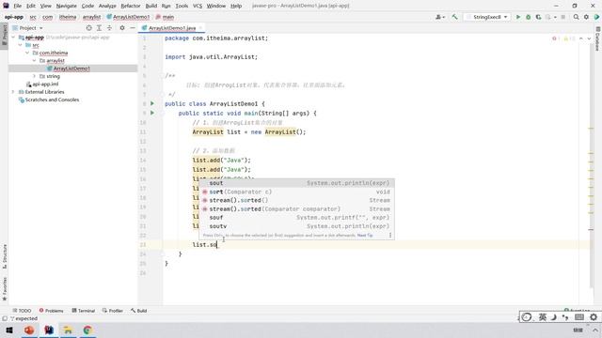Screen dimensions: 602x338
Task: Go to previous highlighted problem arrow
Action: tap(581, 38)
